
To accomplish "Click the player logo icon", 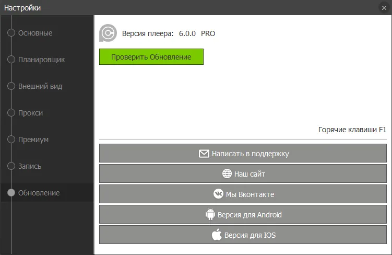I will tap(108, 33).
